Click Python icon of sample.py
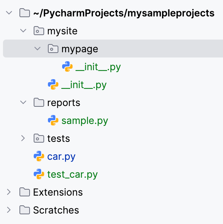 pyautogui.click(x=53, y=120)
